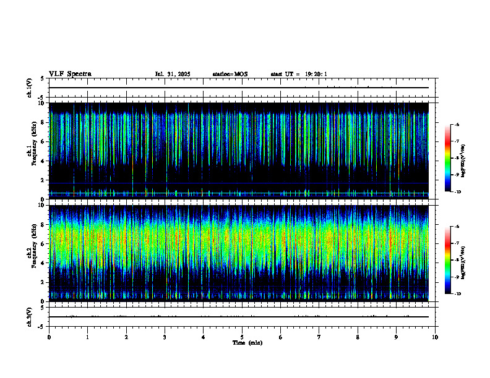This screenshot has height=378, width=490.
Task: Click ch.2 frequency axis tick label "6"
Action: point(43,244)
